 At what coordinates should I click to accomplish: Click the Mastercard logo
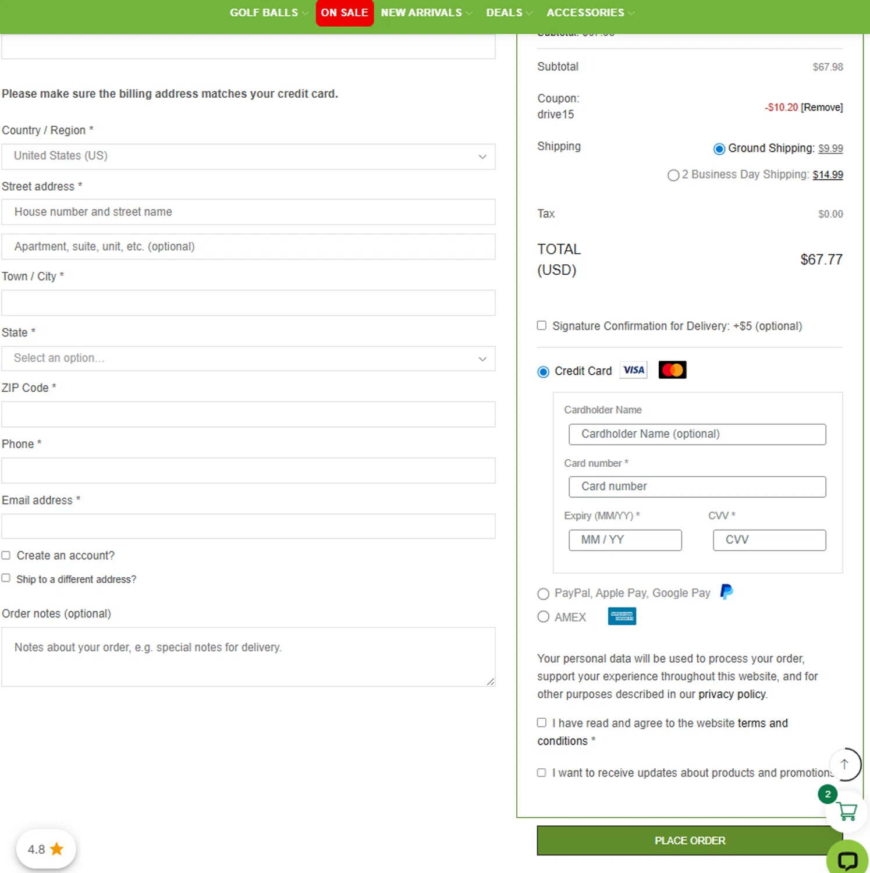(x=672, y=370)
